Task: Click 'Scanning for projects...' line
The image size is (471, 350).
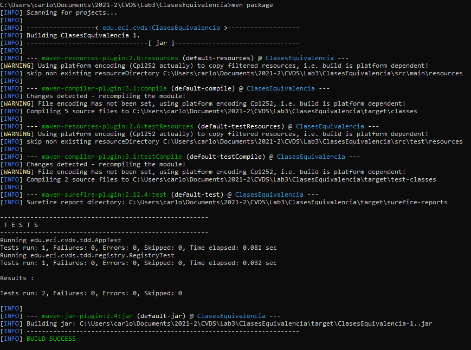Action: 72,12
